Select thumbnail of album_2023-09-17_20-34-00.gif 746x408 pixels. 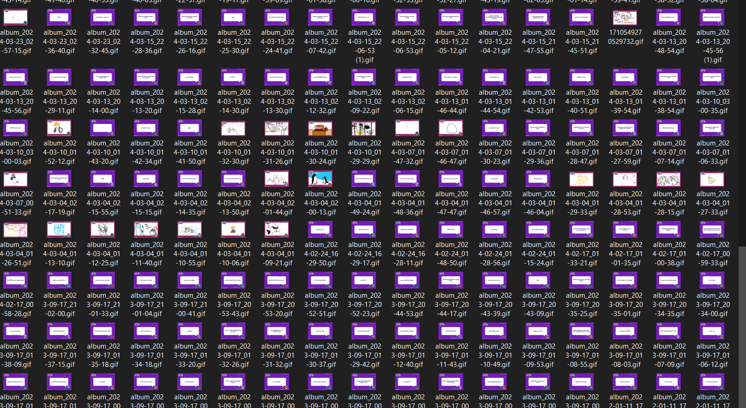[x=712, y=280]
